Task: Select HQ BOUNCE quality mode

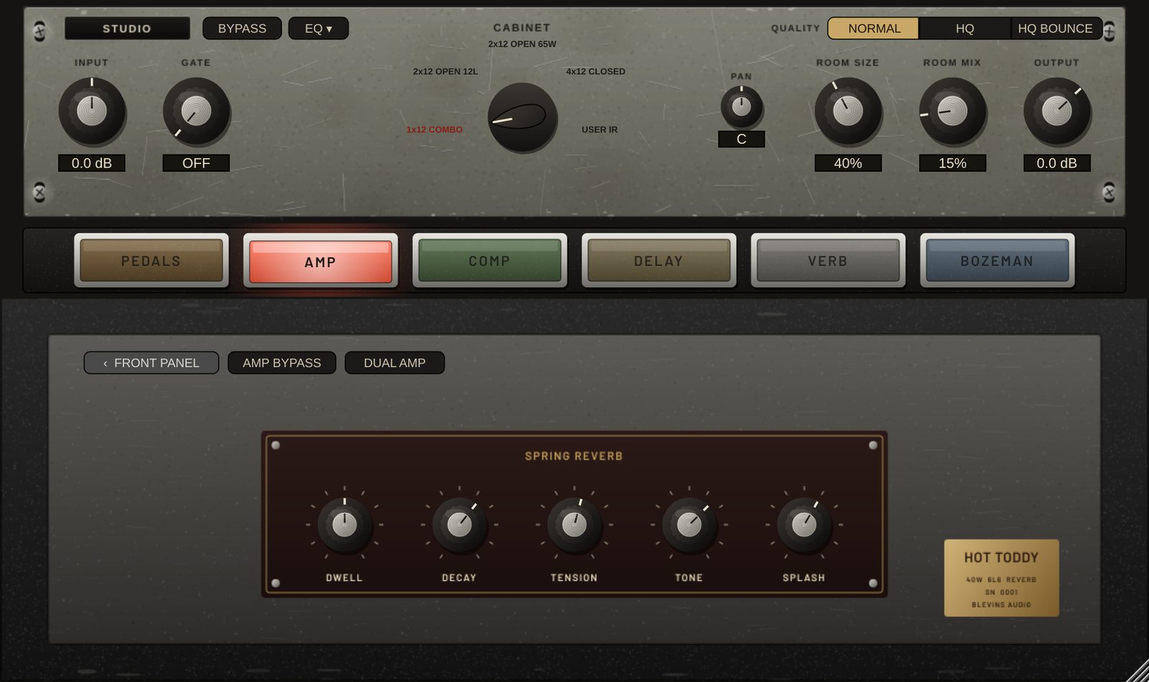Action: pyautogui.click(x=1056, y=29)
